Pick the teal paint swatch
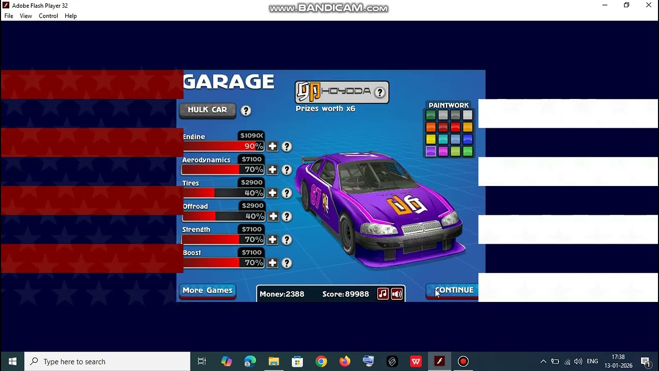 click(443, 139)
